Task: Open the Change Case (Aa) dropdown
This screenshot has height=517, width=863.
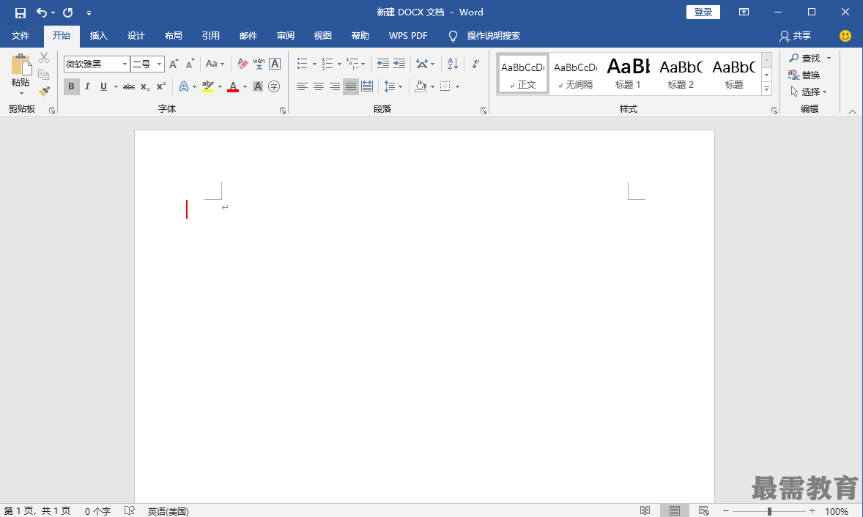Action: tap(215, 64)
